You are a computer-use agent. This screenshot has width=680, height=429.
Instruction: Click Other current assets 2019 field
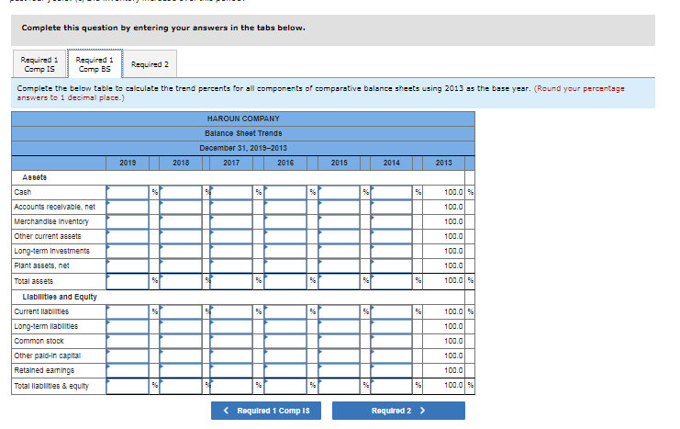[x=128, y=237]
